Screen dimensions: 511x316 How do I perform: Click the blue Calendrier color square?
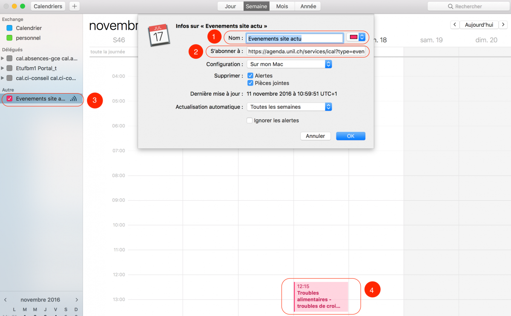click(9, 28)
